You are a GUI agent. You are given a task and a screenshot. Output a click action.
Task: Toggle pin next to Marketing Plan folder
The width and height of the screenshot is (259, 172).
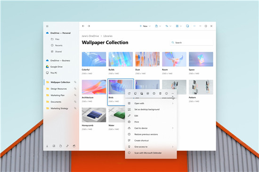click(75, 95)
